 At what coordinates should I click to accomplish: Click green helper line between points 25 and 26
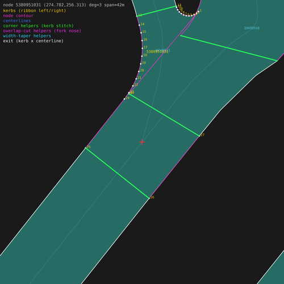(117, 173)
